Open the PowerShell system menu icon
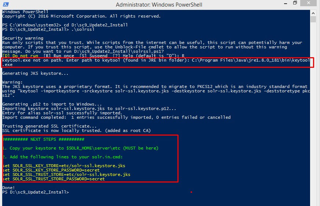Screen dimensions: 320x206 point(6,4)
